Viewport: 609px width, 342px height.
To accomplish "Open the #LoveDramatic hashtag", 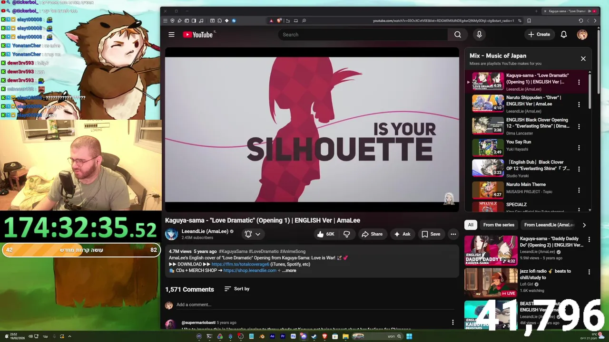I will pos(264,251).
